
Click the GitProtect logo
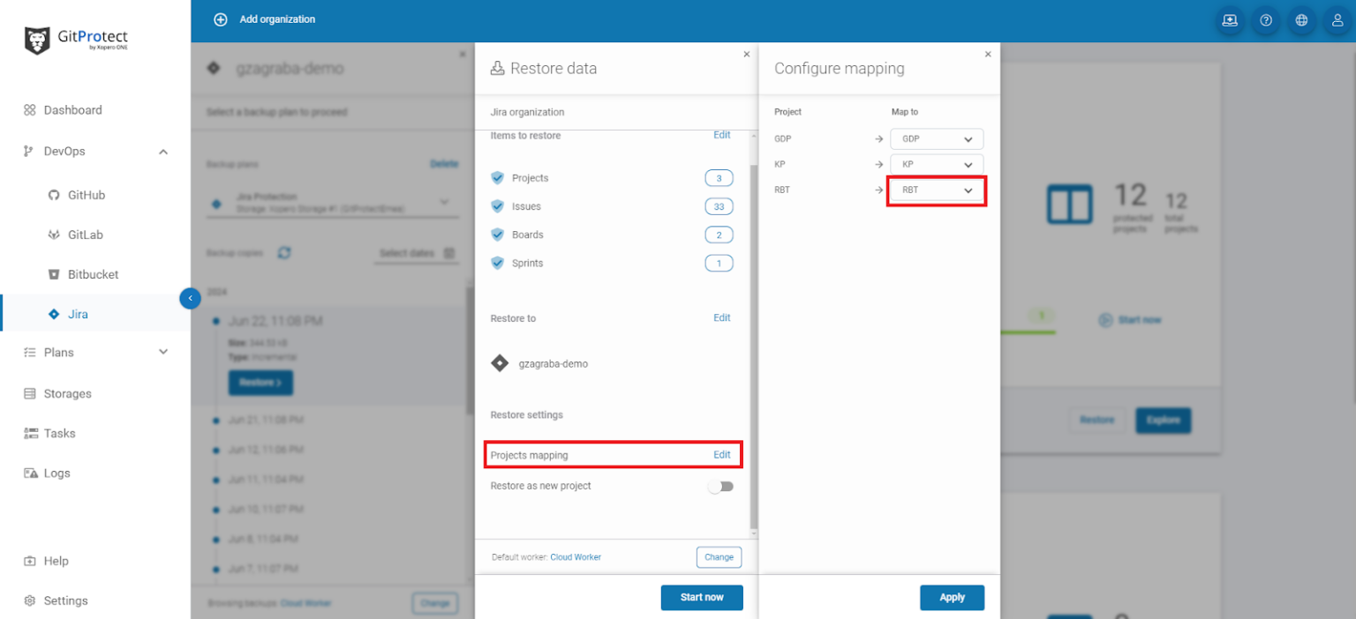pos(76,41)
